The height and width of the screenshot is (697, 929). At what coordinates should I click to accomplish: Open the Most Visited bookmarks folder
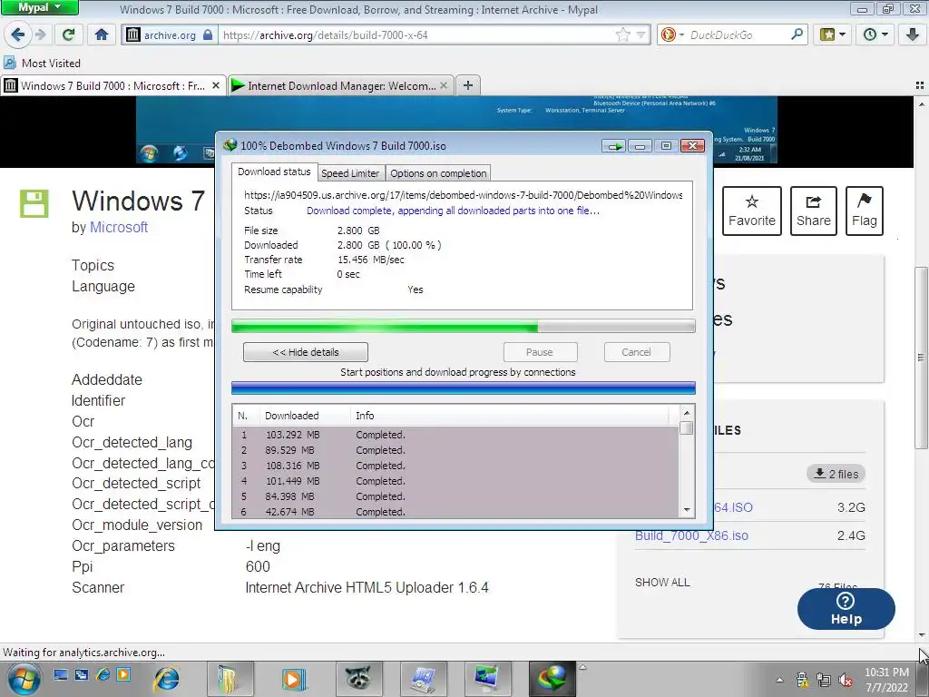[x=43, y=63]
